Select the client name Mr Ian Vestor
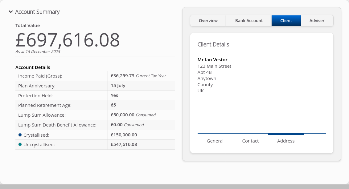349x189 pixels. tap(212, 60)
